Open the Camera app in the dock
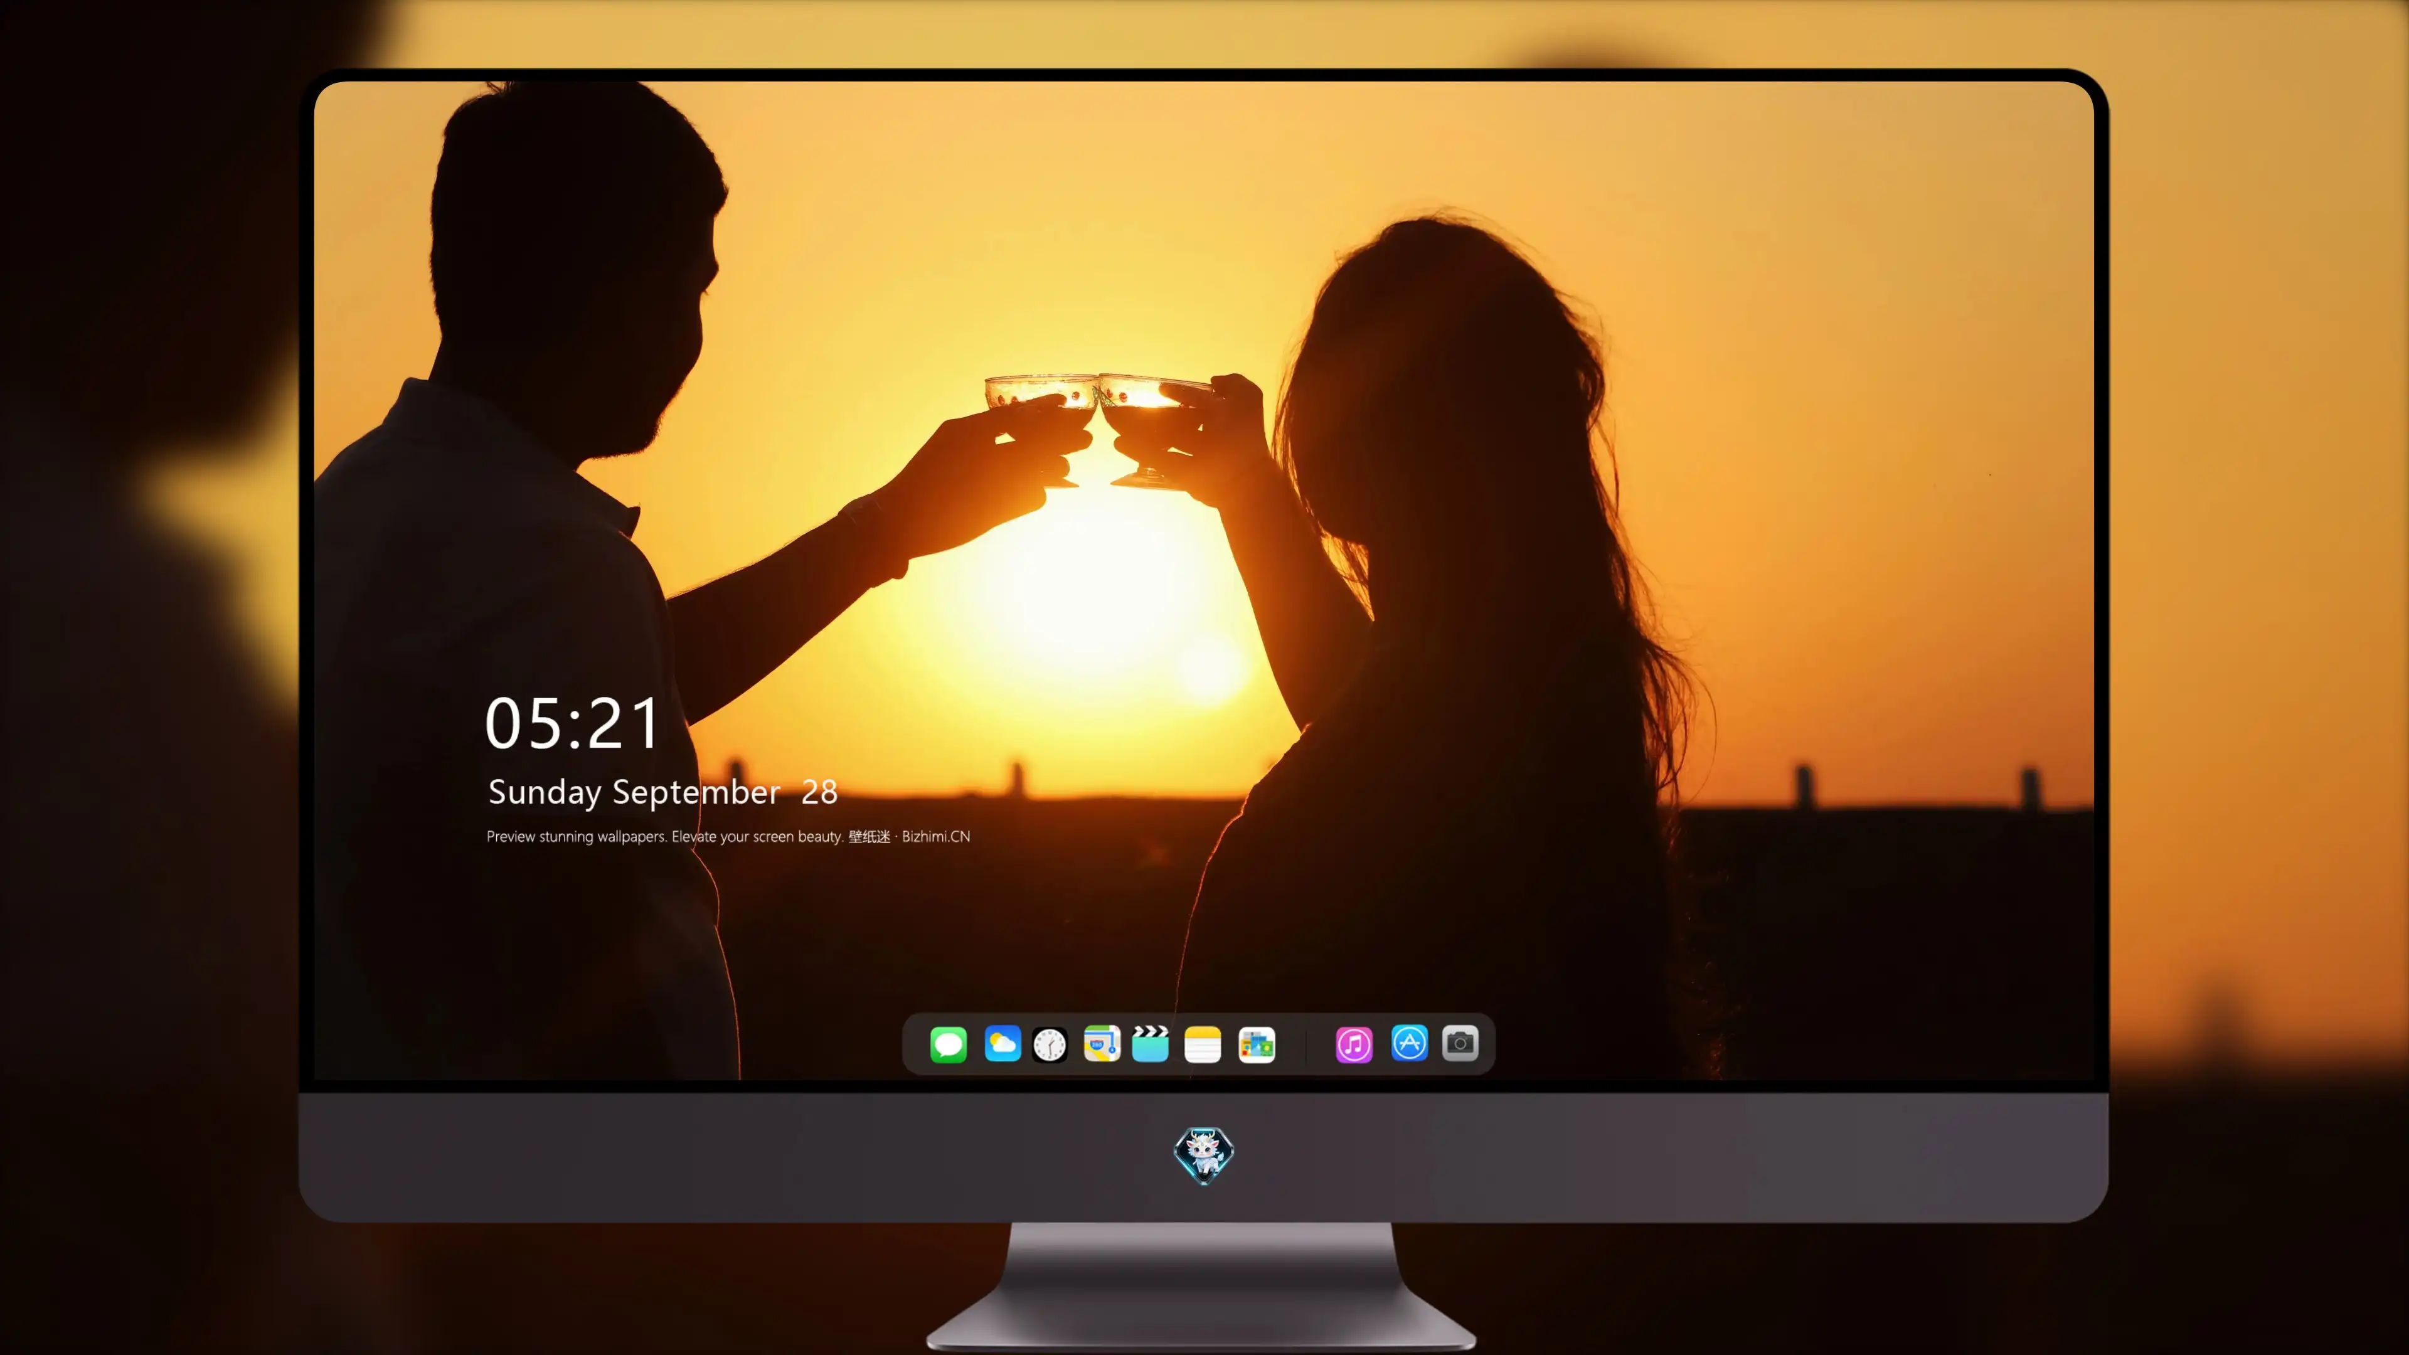This screenshot has width=2409, height=1355. click(1460, 1043)
